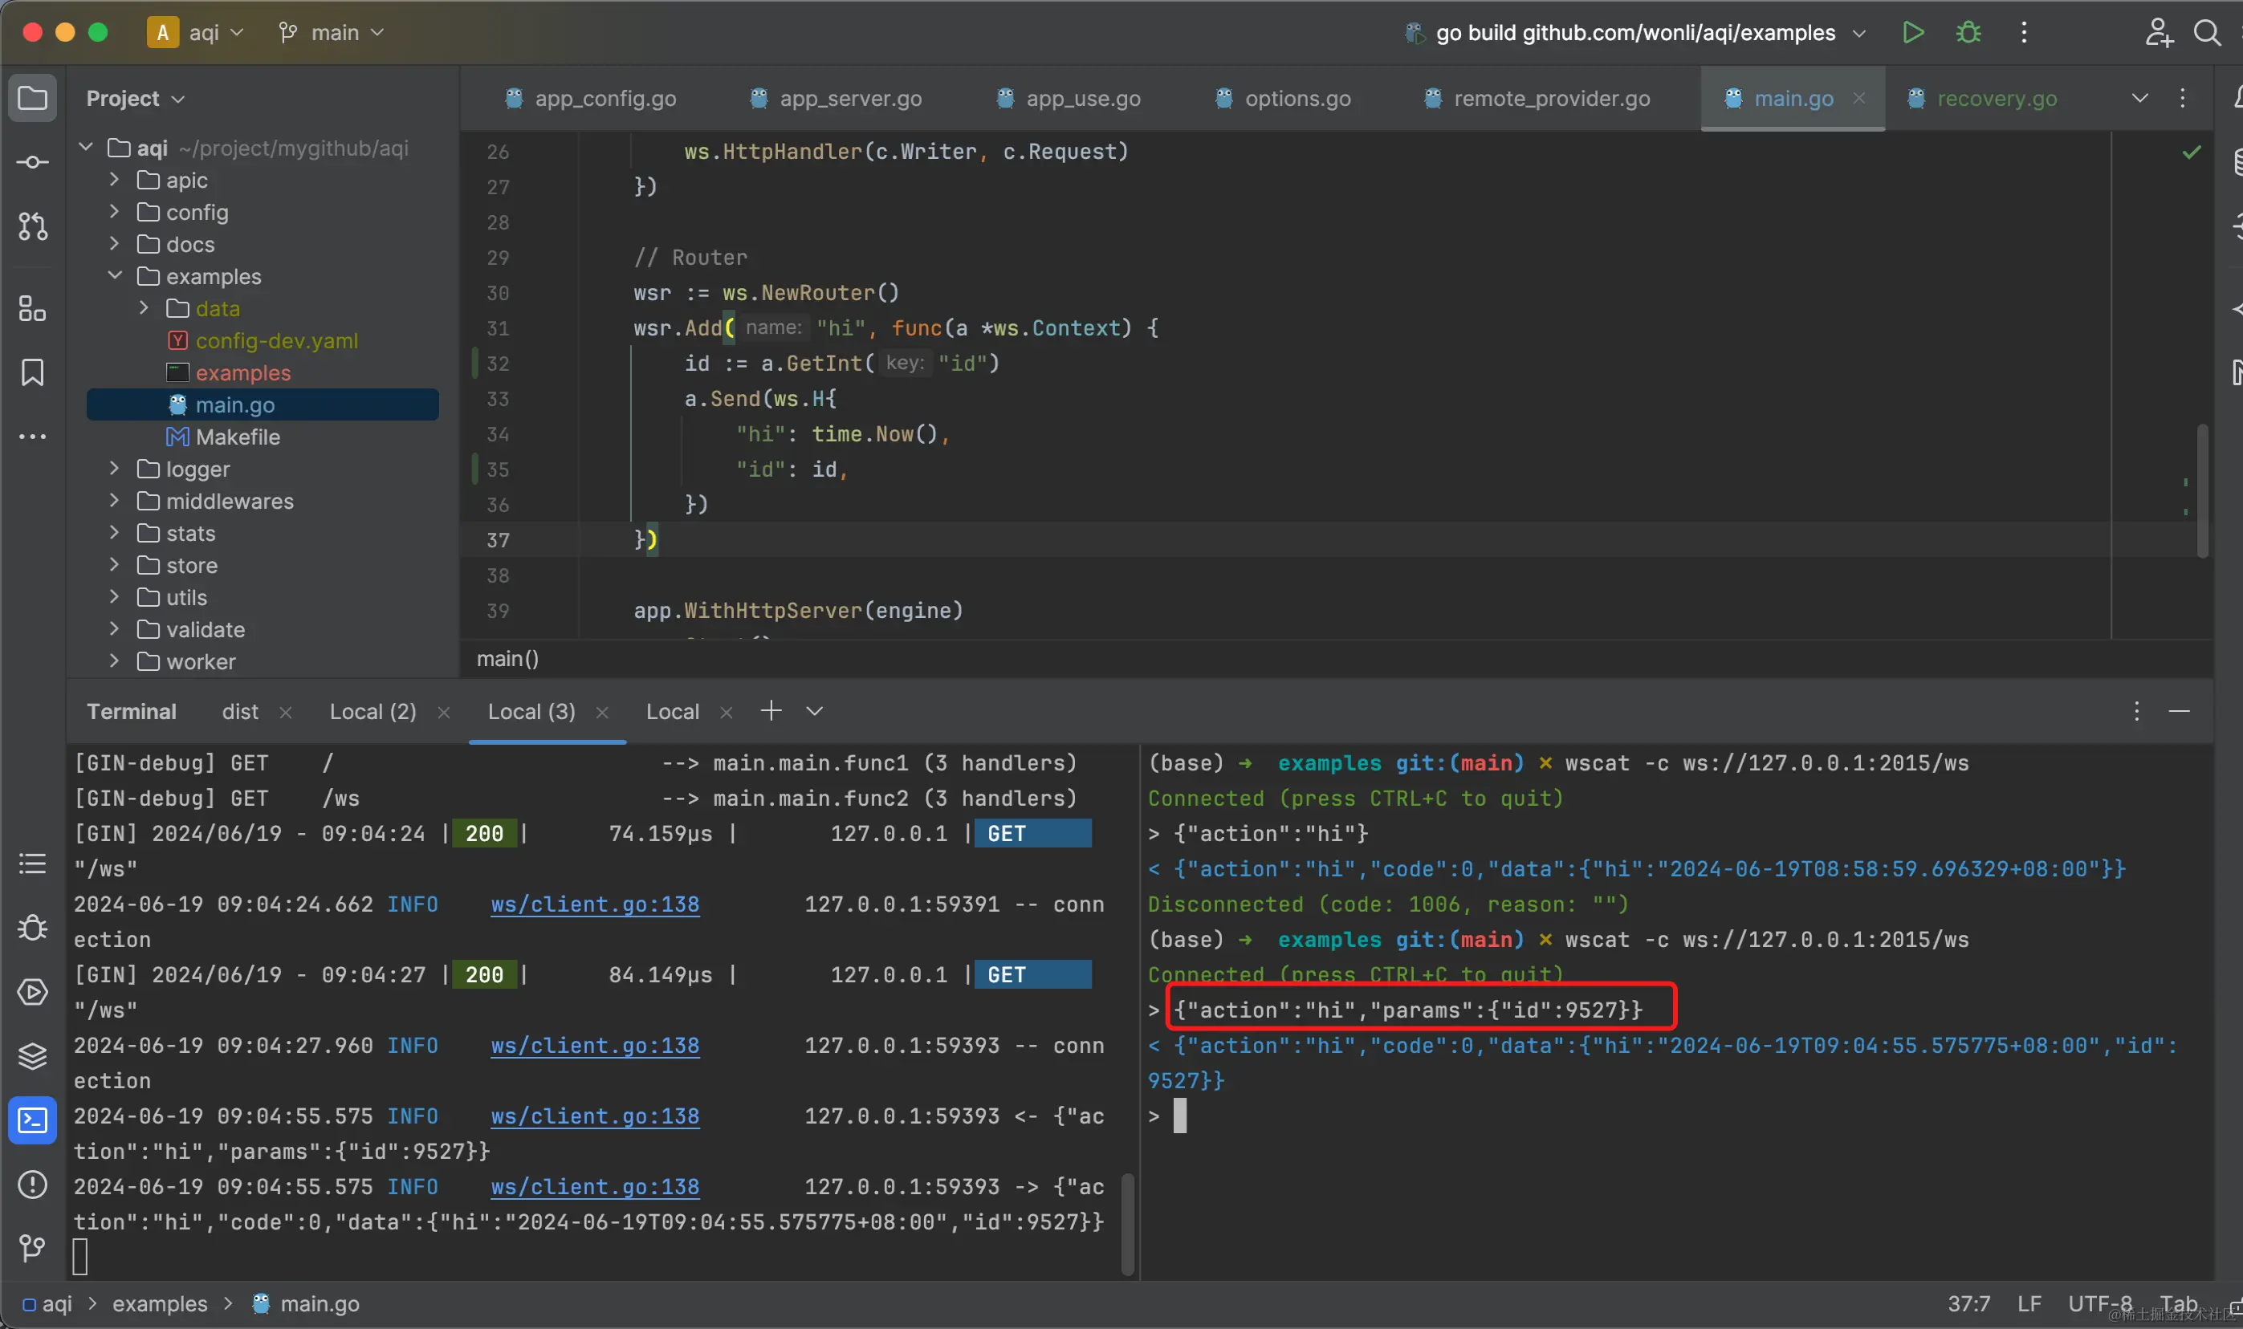The width and height of the screenshot is (2243, 1329).
Task: Open the Problems tool window icon
Action: tap(33, 1185)
